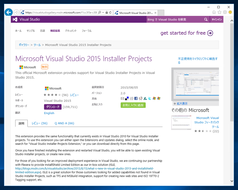238x190 pixels.
Task: Share via Delicious bookmark icon
Action: [127, 98]
